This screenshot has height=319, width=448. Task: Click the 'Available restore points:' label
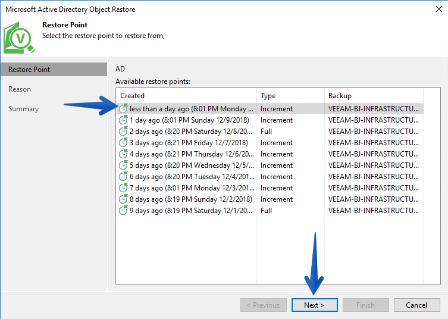coord(153,82)
